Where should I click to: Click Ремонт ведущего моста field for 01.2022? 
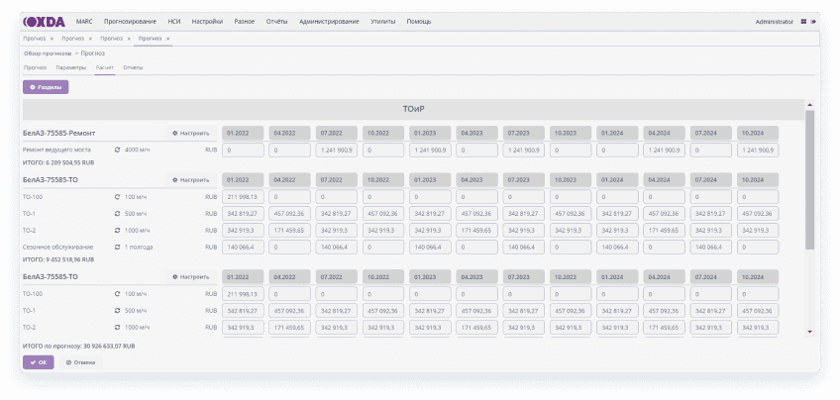point(244,150)
